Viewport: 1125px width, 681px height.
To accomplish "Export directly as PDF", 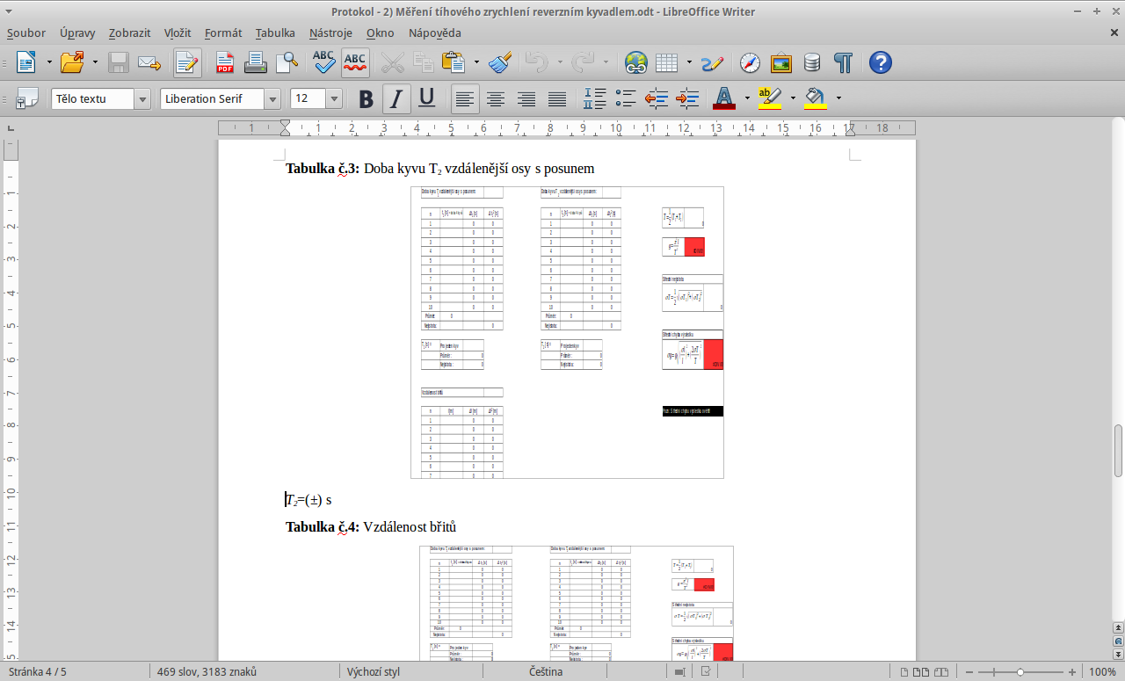I will click(x=225, y=62).
